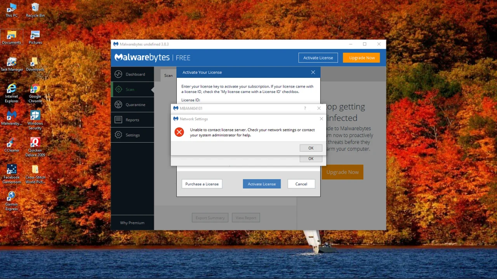The image size is (497, 279).
Task: Close the MBAM404101 dialog
Action: click(319, 108)
